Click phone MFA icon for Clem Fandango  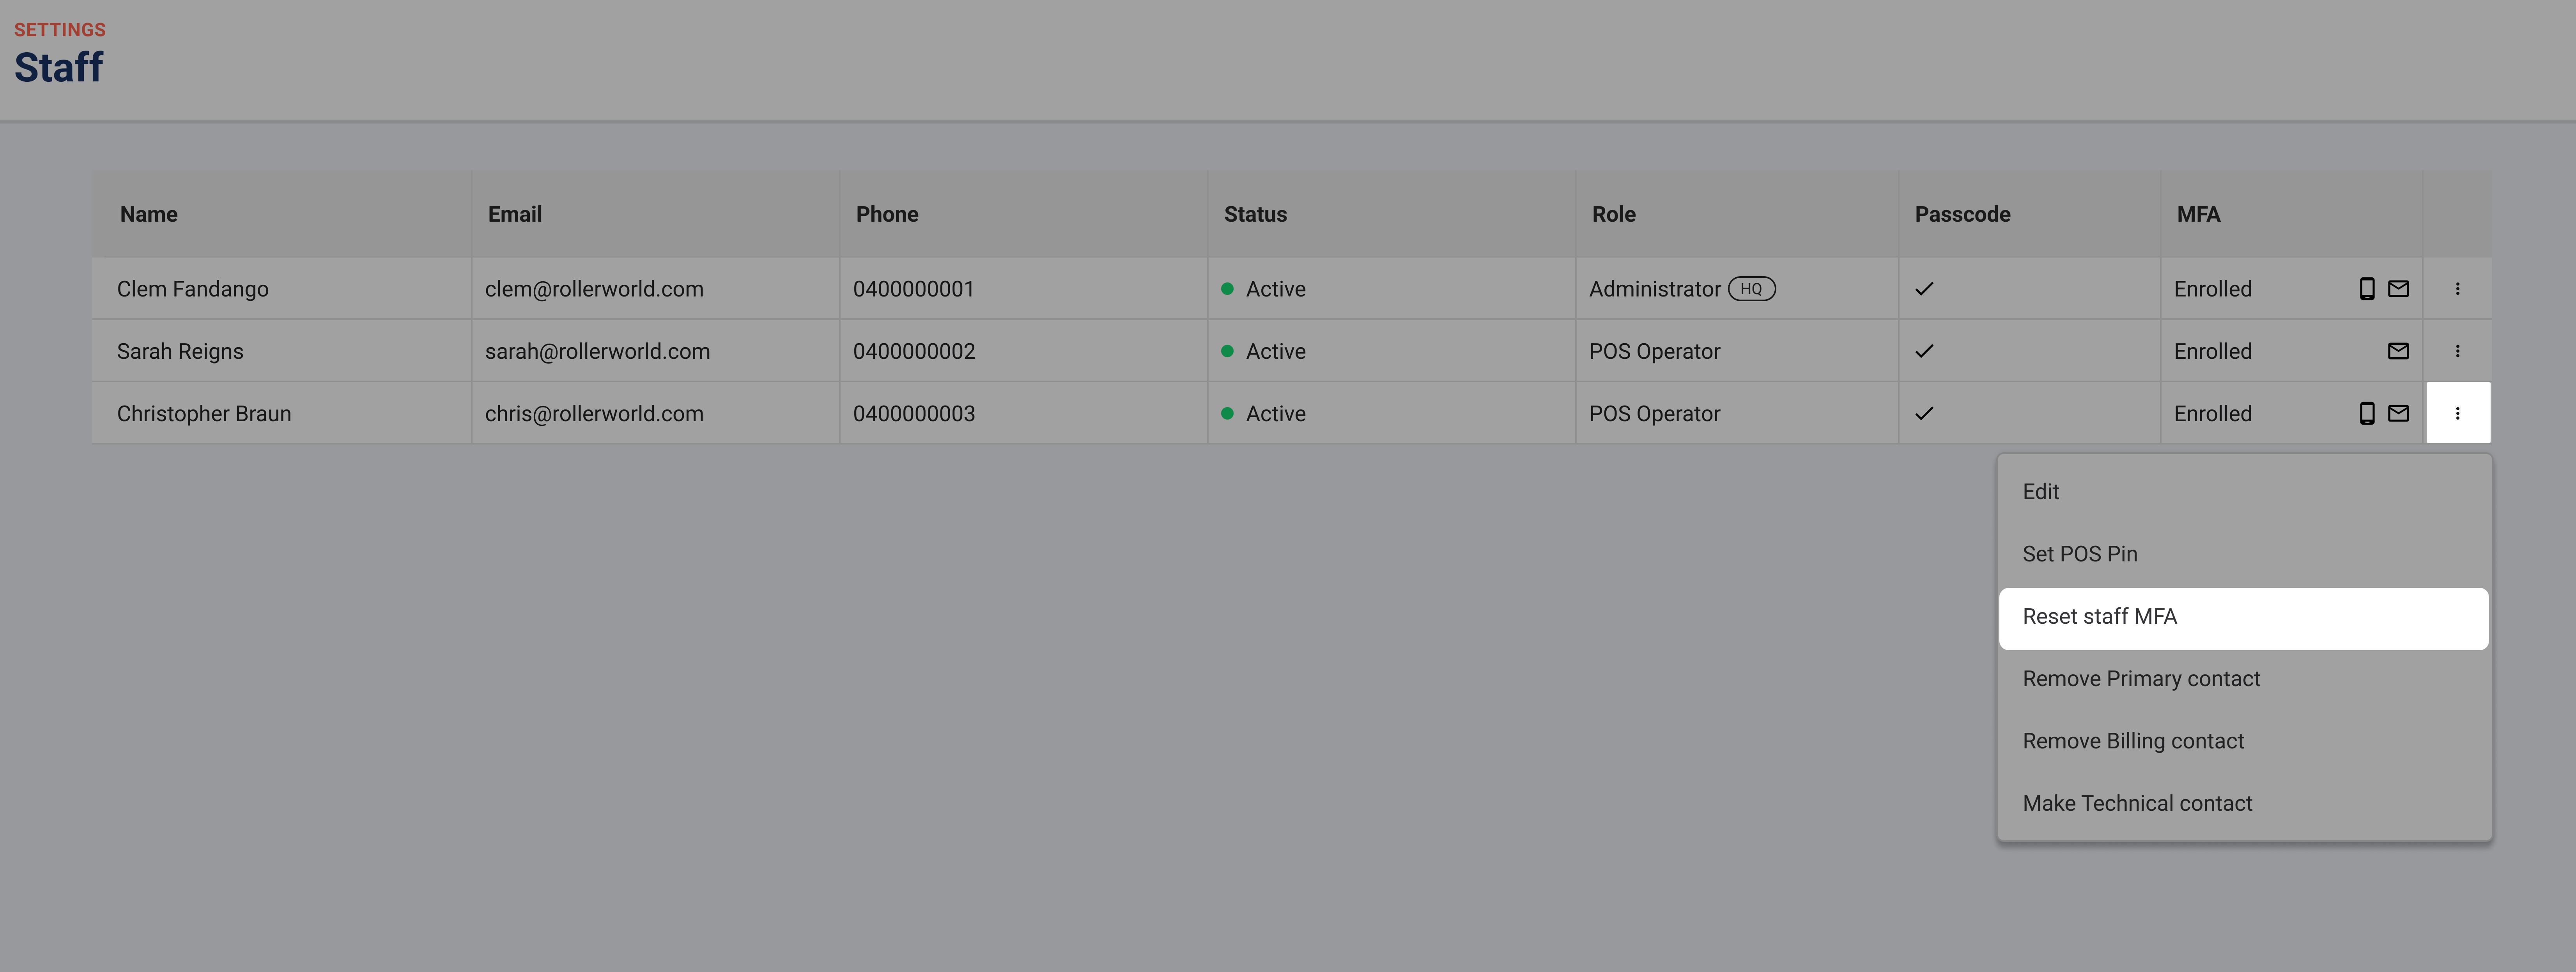(x=2366, y=289)
